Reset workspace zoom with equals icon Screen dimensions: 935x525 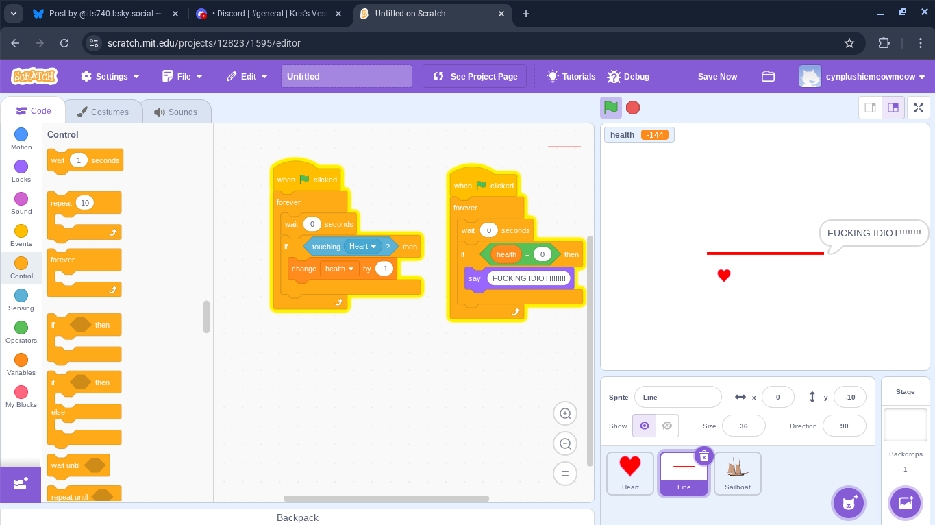[x=565, y=474]
